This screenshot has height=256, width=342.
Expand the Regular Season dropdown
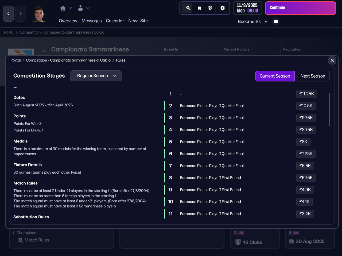(96, 76)
